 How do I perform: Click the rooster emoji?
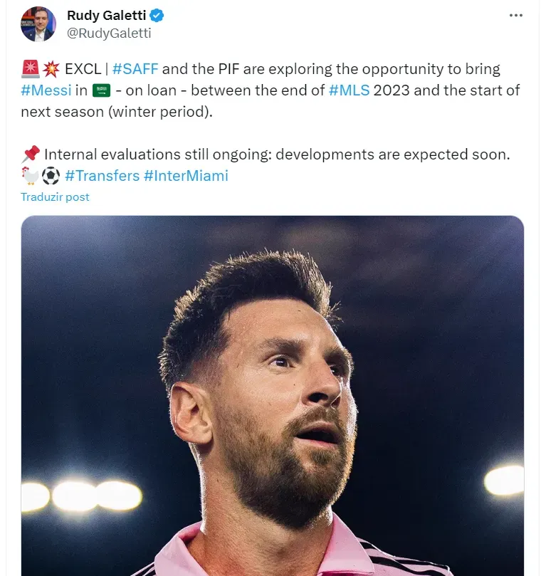point(30,175)
